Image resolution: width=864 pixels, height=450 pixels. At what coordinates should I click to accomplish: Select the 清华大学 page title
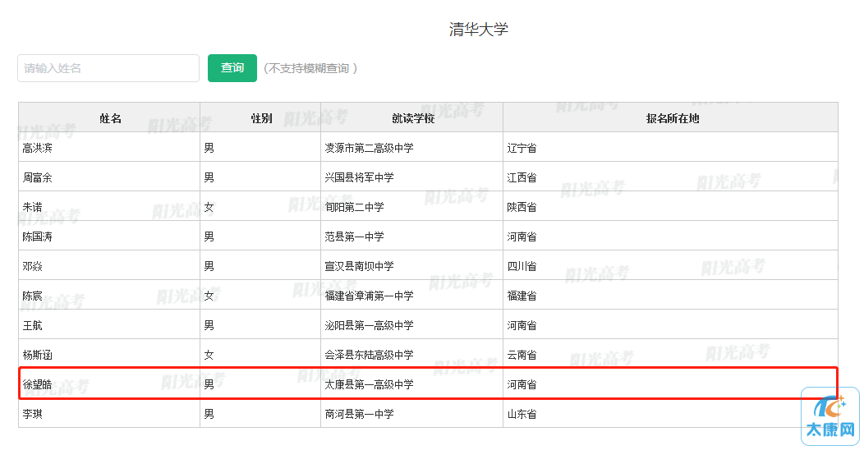(x=478, y=30)
